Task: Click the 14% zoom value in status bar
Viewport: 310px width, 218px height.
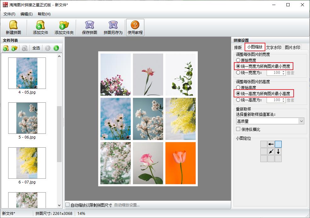Action: 81,214
